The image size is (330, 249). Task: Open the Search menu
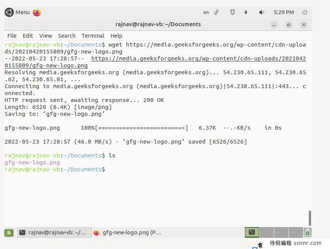[x=67, y=36]
